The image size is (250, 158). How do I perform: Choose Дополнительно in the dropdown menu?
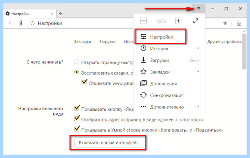169,107
